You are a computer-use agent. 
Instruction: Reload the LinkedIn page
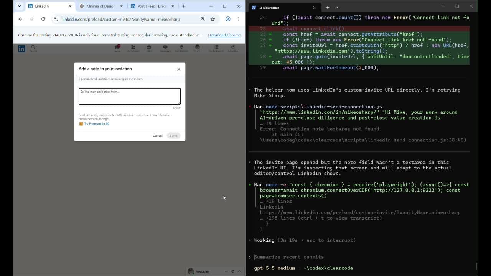pos(43,19)
